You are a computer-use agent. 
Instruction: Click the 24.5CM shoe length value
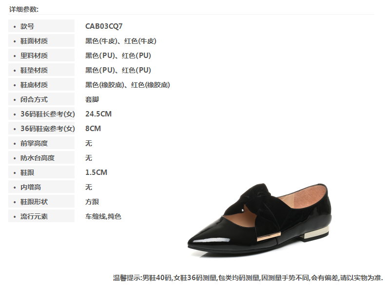(98, 114)
